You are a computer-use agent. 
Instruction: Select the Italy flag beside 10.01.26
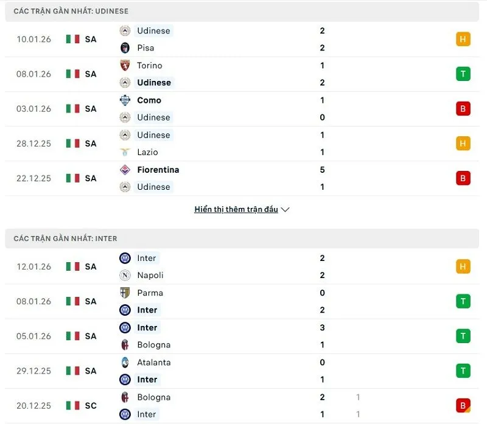(72, 39)
